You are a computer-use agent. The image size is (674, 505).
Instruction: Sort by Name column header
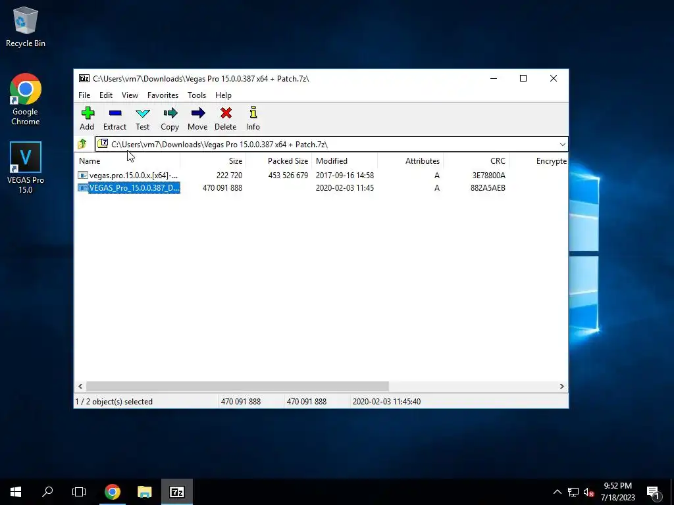(127, 161)
